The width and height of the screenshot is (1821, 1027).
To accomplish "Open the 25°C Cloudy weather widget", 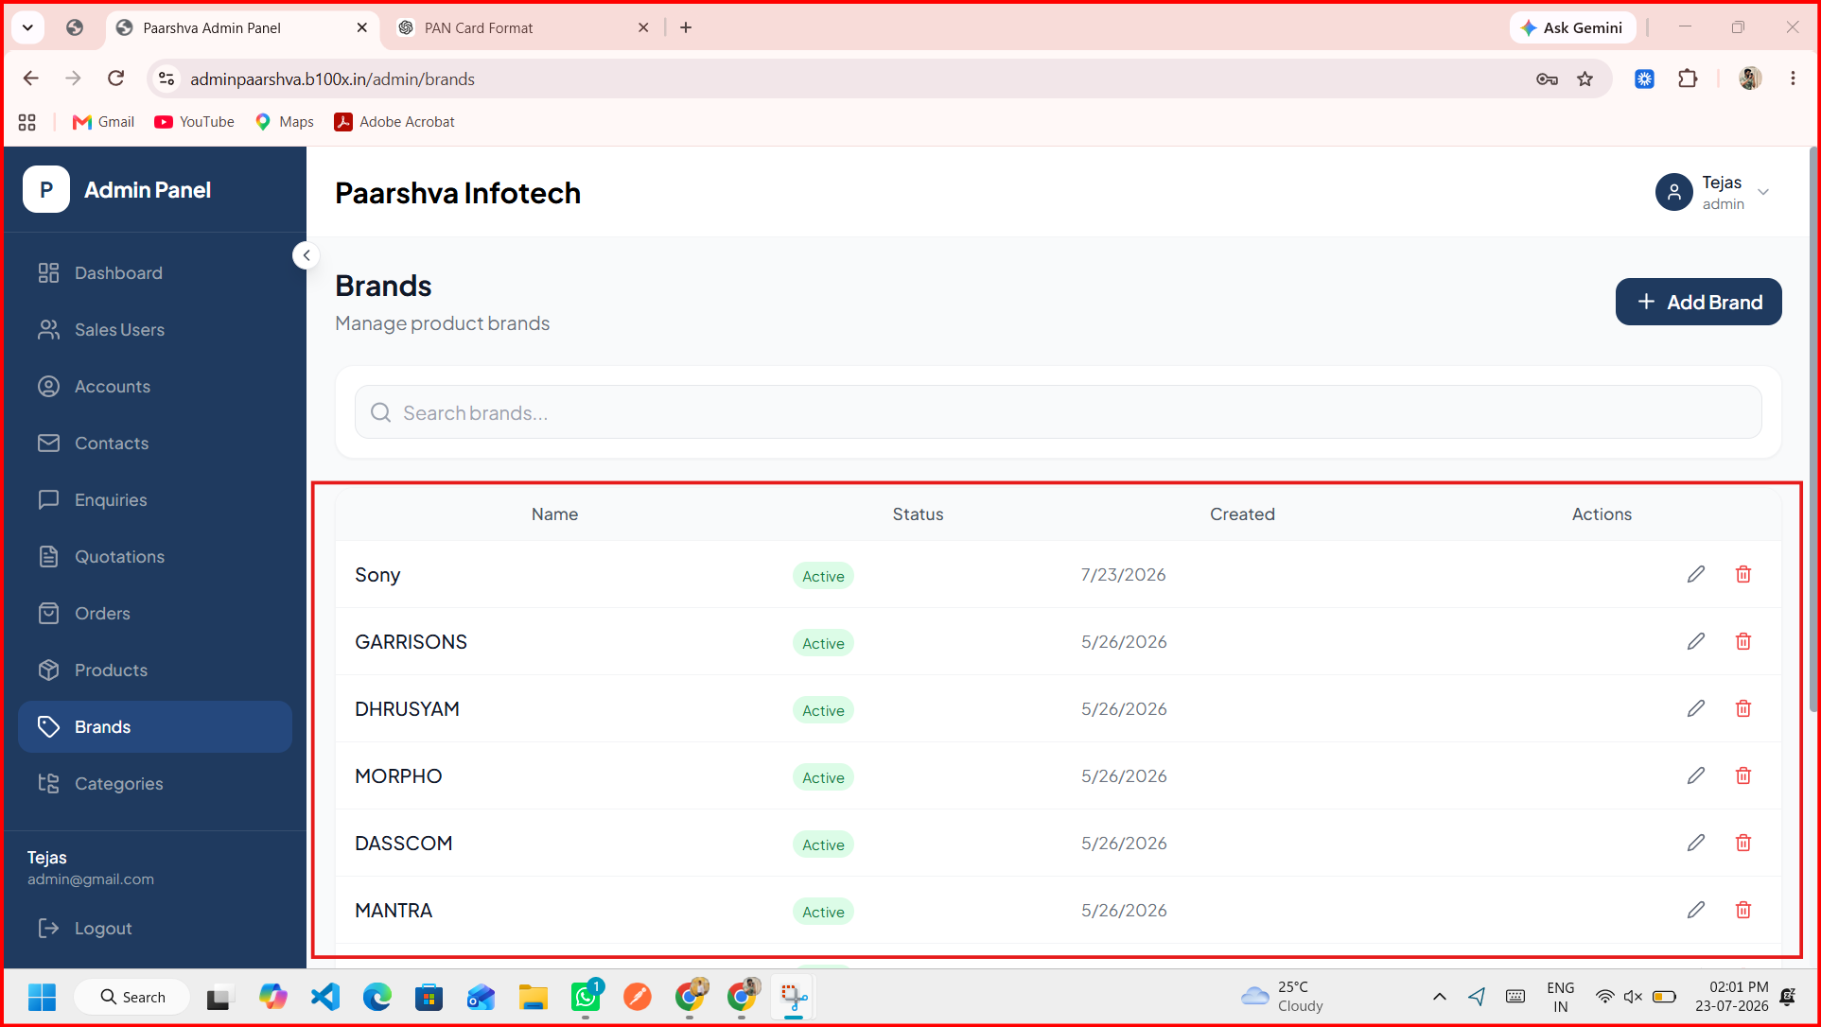I will click(1283, 997).
